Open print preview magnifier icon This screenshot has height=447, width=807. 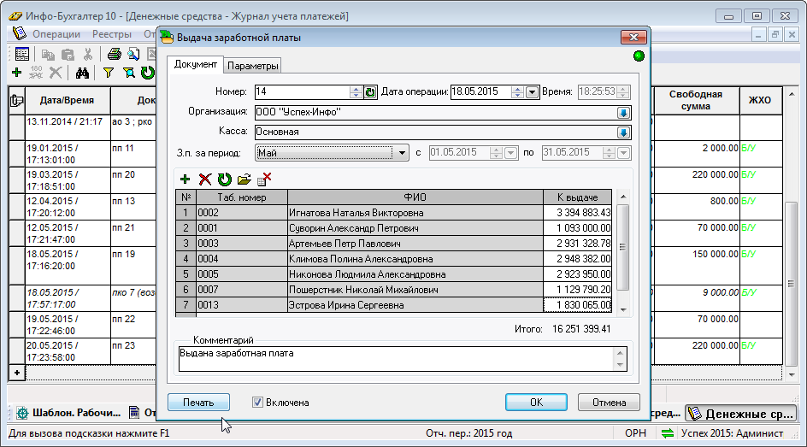click(x=134, y=54)
